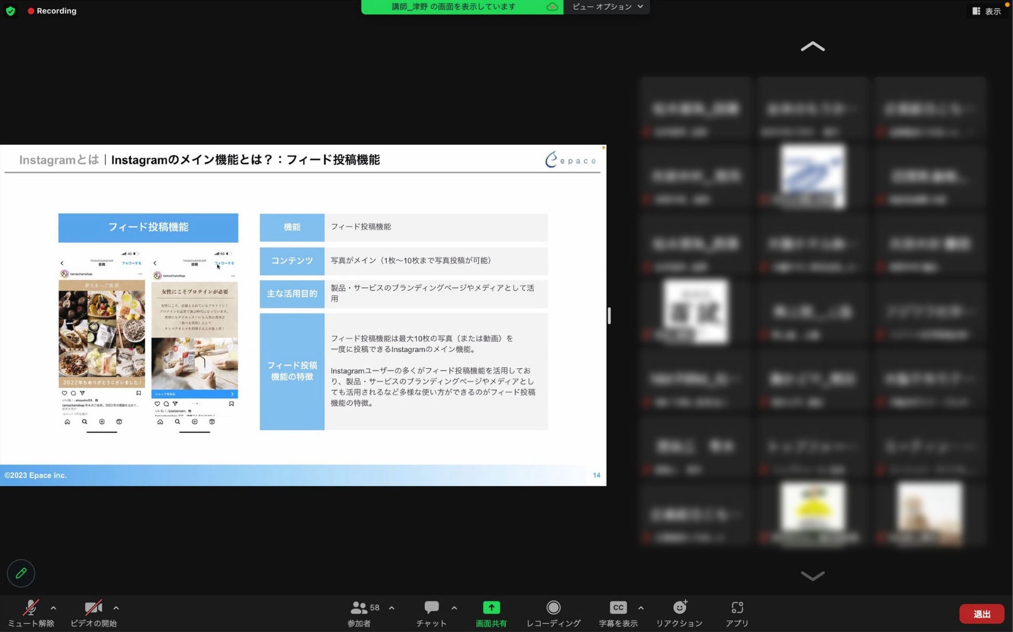1013x632 pixels.
Task: Expand caption options arrow beside CC
Action: pos(641,608)
